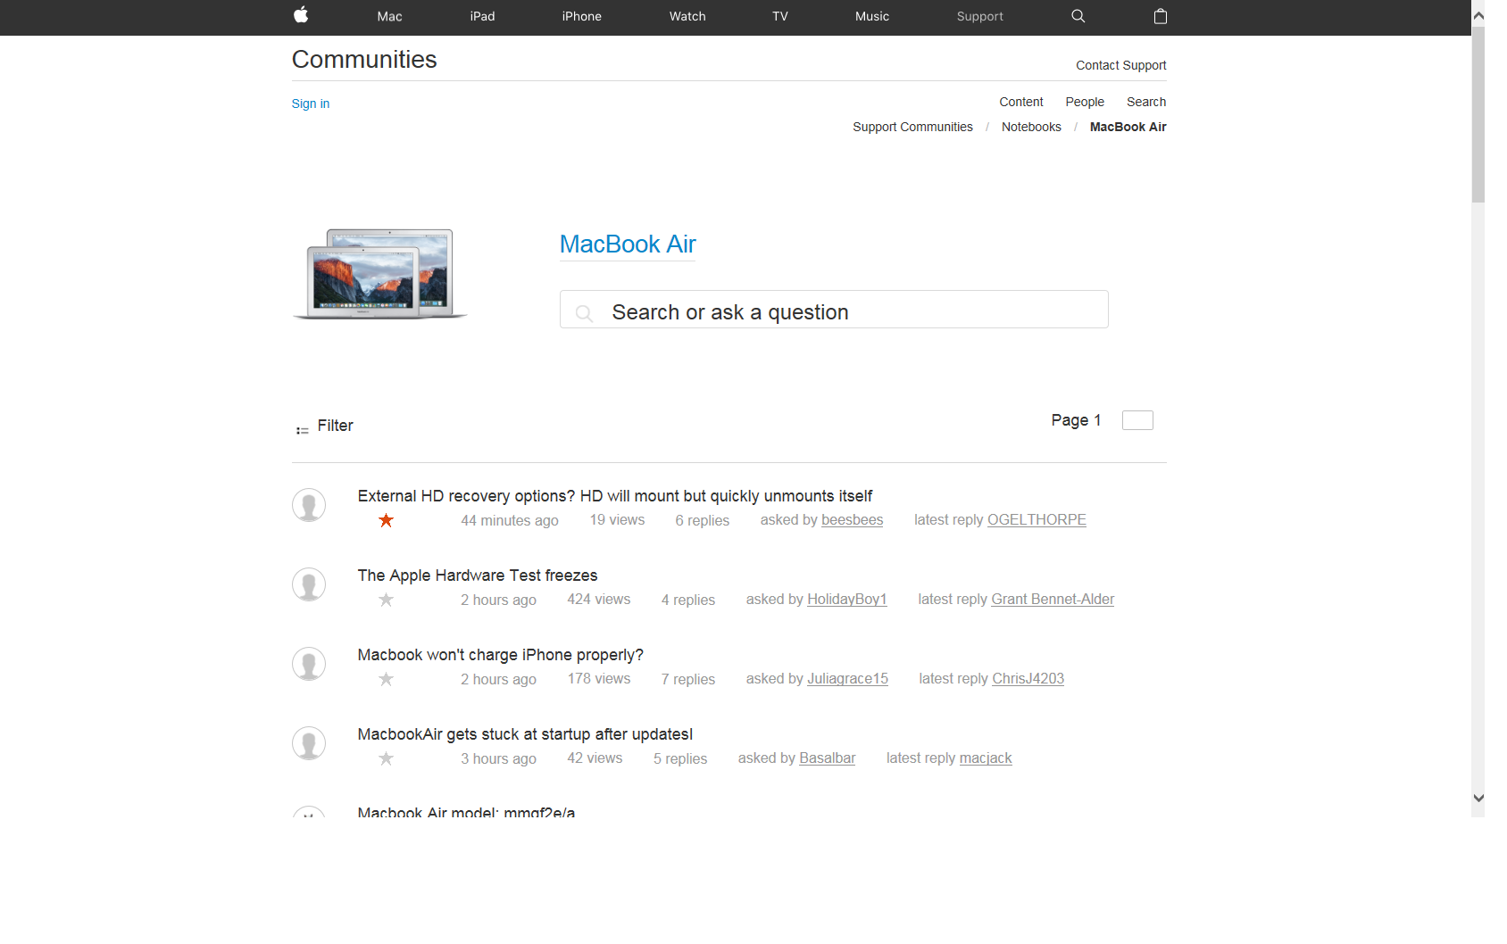The width and height of the screenshot is (1507, 944).
Task: View beesbees user profile
Action: click(x=852, y=520)
